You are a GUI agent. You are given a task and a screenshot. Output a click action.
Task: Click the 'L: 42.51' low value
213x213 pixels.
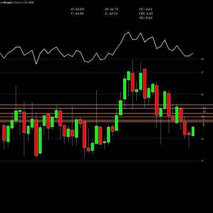tap(111, 14)
